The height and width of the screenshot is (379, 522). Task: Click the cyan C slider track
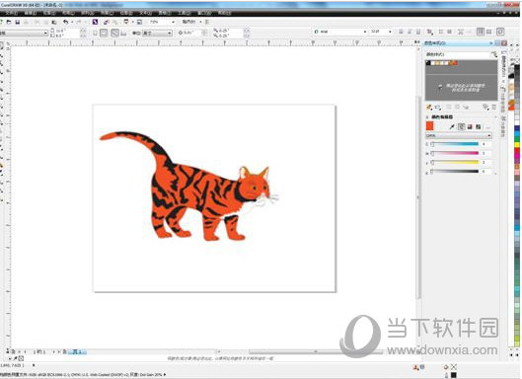point(455,144)
